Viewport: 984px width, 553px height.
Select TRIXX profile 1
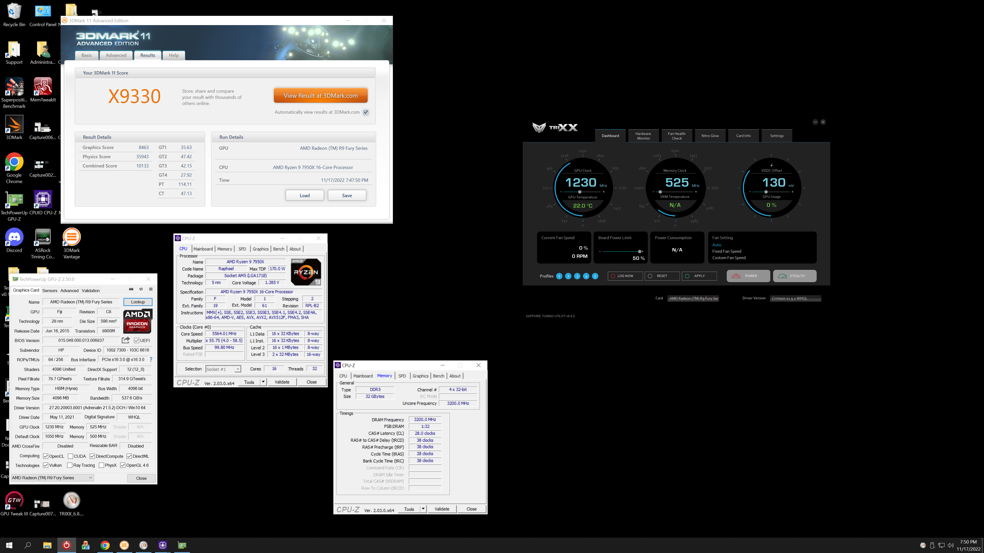pyautogui.click(x=559, y=276)
